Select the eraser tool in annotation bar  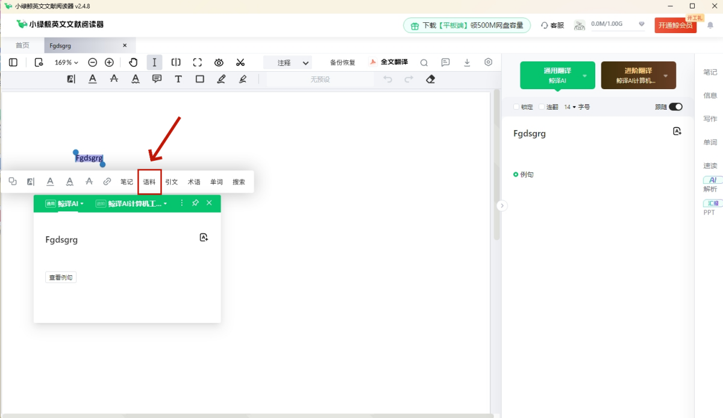(430, 80)
